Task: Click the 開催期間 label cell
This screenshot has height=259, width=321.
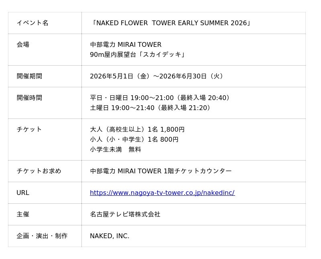Action: [29, 76]
